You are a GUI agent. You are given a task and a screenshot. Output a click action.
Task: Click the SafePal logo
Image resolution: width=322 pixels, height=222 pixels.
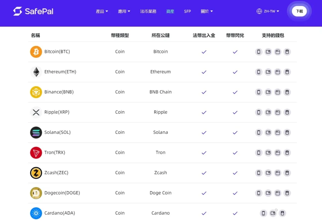33,11
